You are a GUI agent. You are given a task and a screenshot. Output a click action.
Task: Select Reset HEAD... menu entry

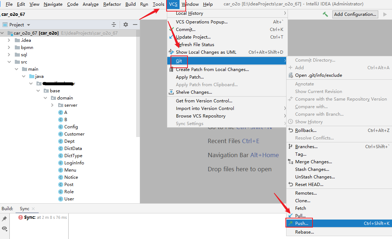point(339,185)
